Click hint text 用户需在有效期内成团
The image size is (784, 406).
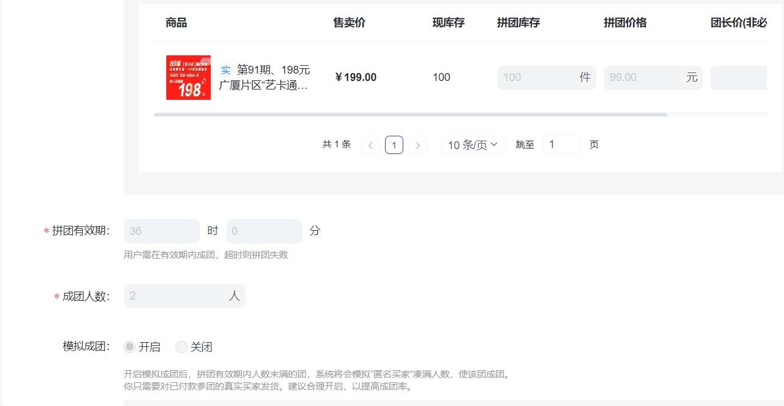click(x=206, y=255)
